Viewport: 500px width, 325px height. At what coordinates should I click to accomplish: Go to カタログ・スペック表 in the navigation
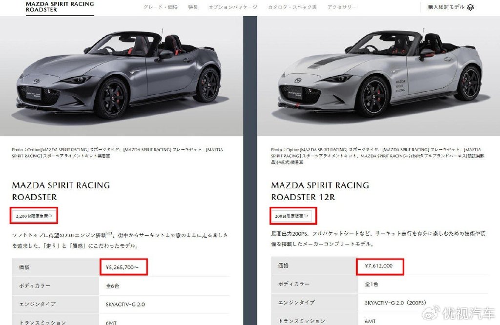292,7
